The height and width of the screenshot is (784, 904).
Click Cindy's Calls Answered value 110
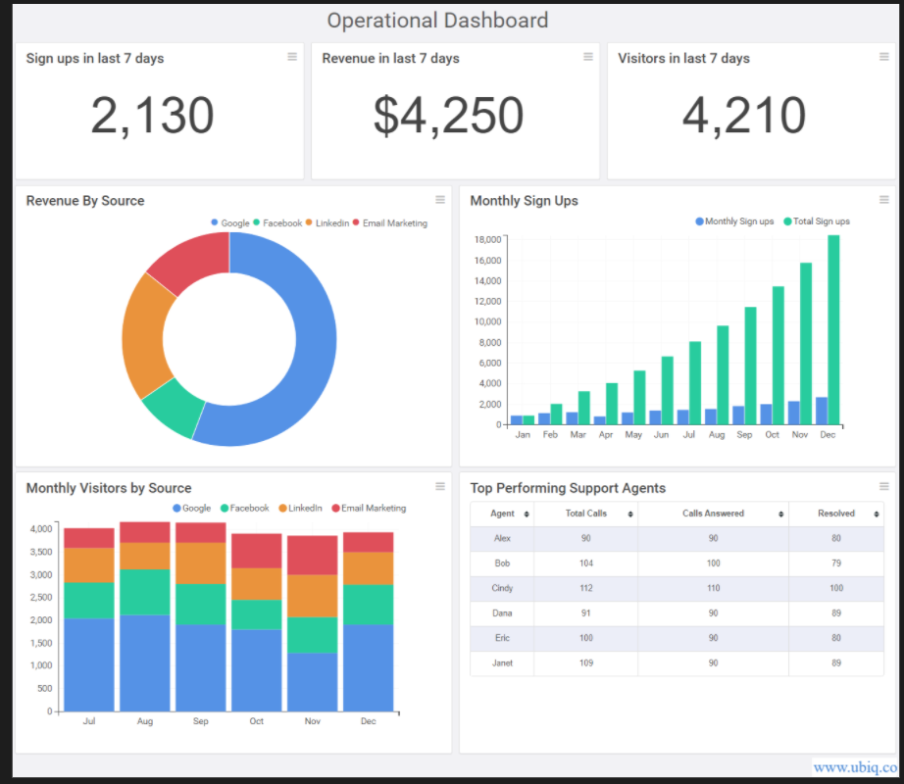(x=713, y=588)
